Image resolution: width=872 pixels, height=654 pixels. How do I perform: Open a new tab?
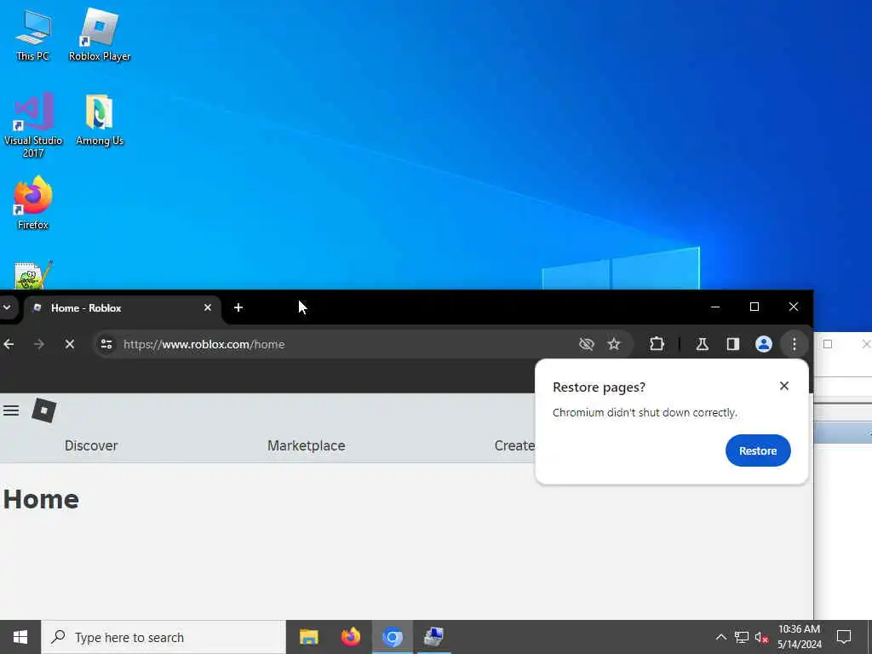238,307
